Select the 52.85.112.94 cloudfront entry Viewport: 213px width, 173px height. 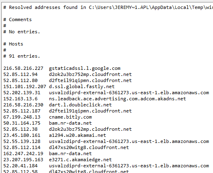(67, 74)
